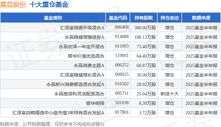Click the 嘉益股份 title text

tap(13, 4)
